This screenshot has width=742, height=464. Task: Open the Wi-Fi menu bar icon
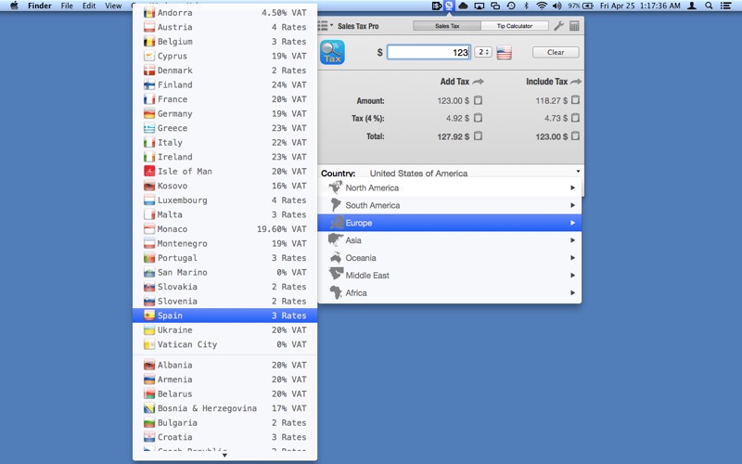click(542, 6)
